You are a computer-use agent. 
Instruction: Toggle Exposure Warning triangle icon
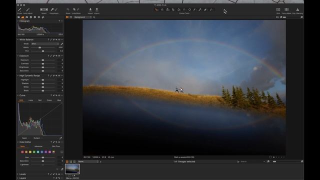pyautogui.click(x=297, y=9)
